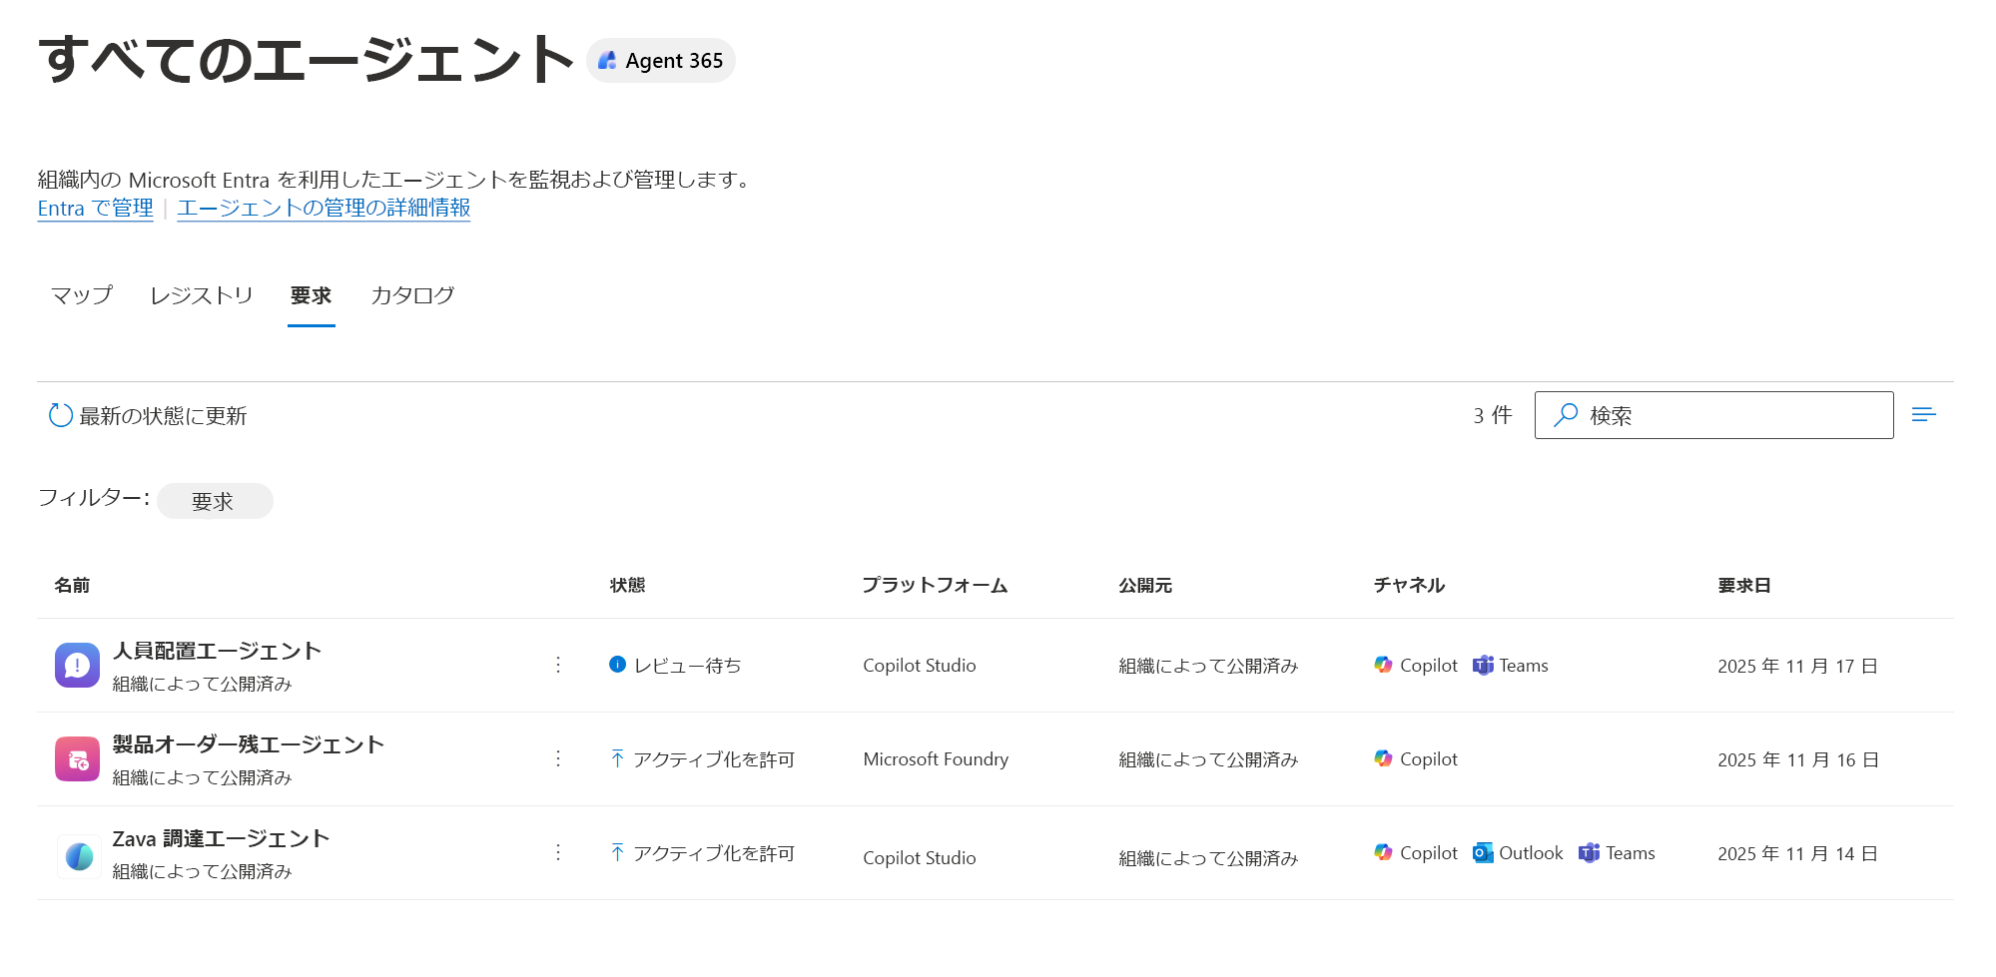Click the date 2025 年 11 月 16 日
Viewport: 1996px width, 977px height.
(1797, 759)
